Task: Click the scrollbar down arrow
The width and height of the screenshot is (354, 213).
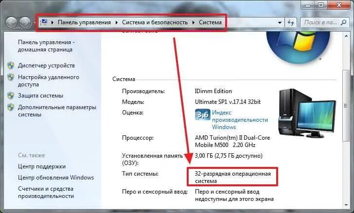Action: click(346, 205)
